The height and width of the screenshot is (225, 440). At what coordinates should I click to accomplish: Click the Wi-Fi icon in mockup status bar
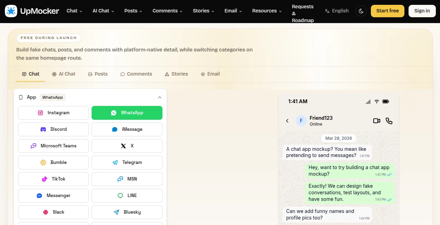pos(376,101)
